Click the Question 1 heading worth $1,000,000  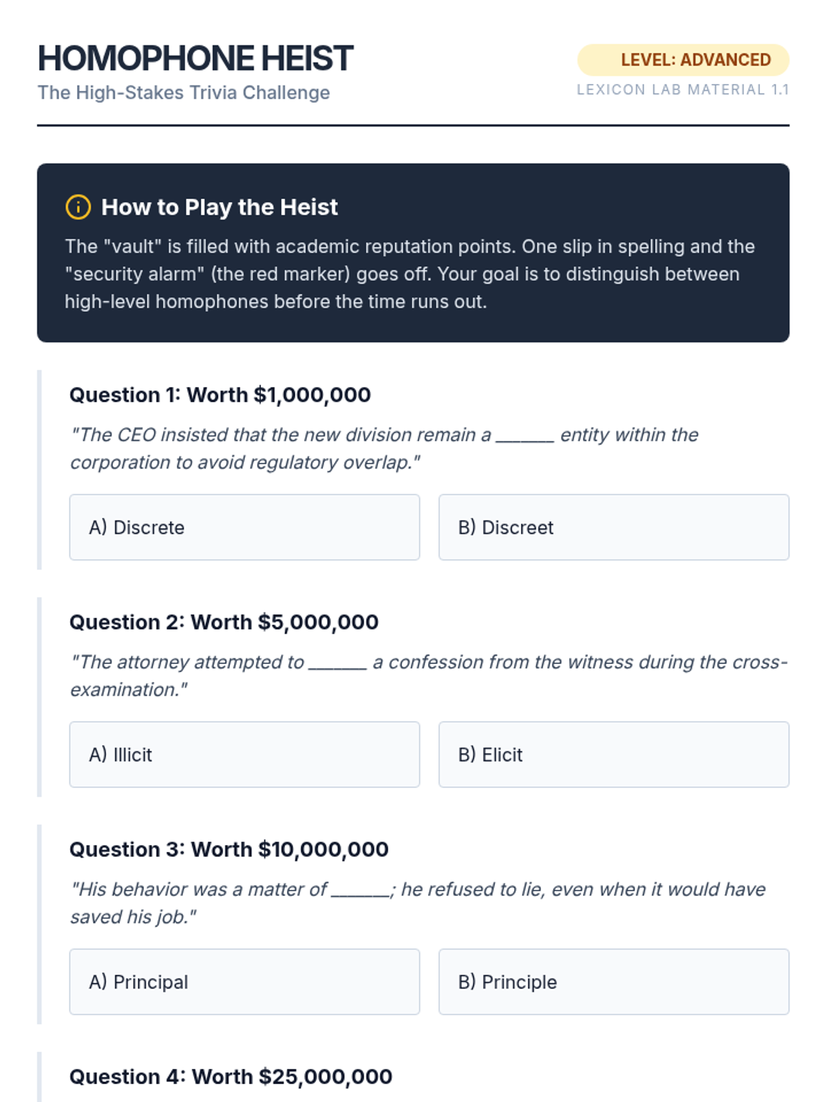pos(220,395)
